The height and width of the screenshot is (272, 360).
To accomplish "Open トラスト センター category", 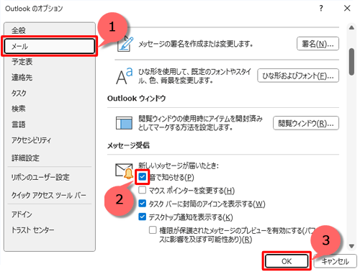I will [50, 230].
